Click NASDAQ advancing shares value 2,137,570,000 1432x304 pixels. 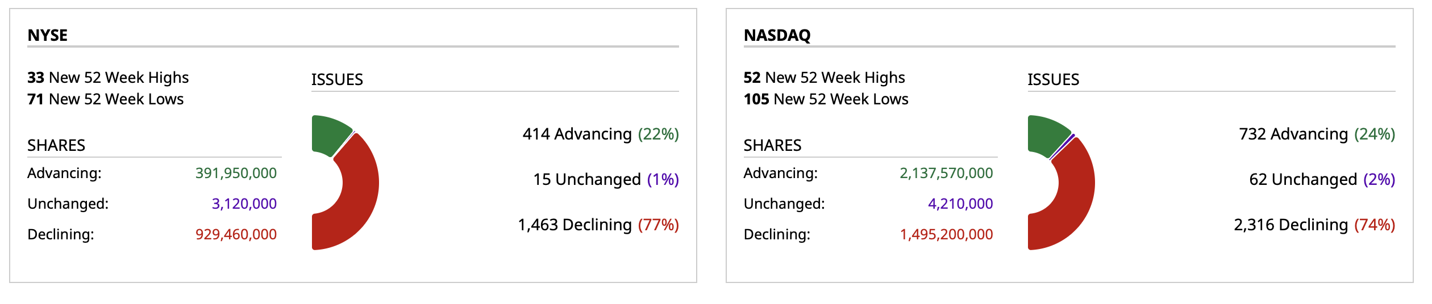[946, 173]
